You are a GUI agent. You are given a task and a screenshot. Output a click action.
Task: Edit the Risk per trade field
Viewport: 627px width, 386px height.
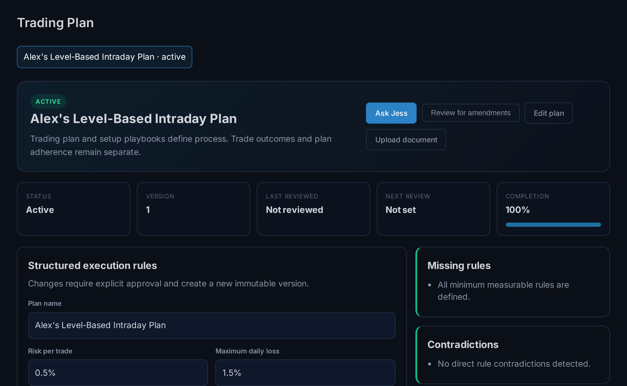(118, 372)
